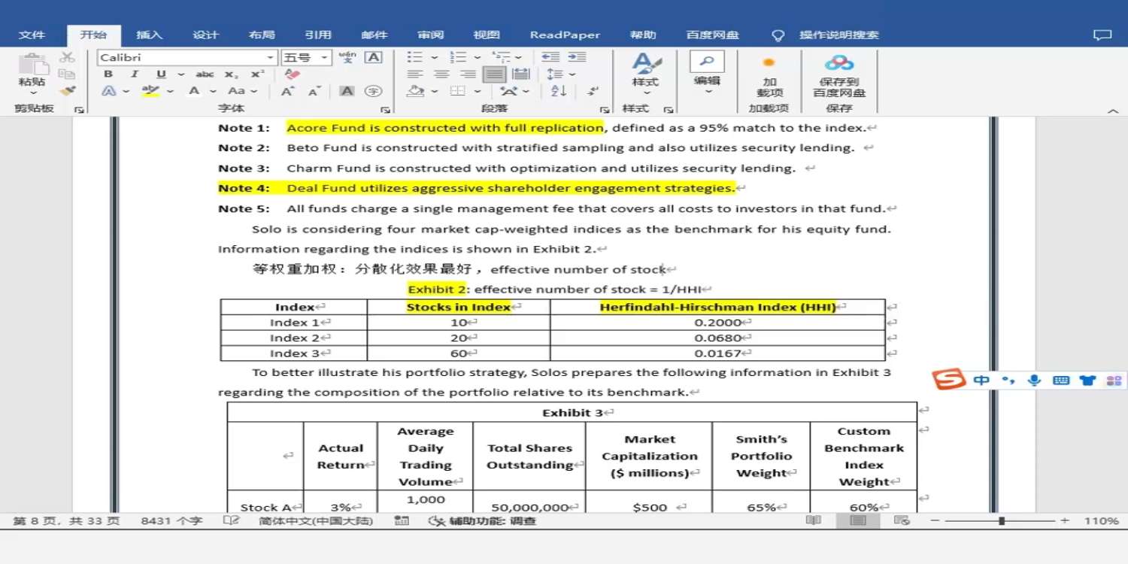
Task: Open the Calibri font name dropdown
Action: 271,58
